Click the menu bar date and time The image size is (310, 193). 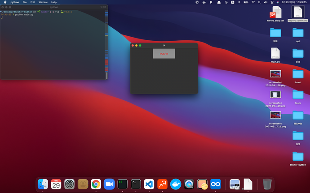pos(294,2)
